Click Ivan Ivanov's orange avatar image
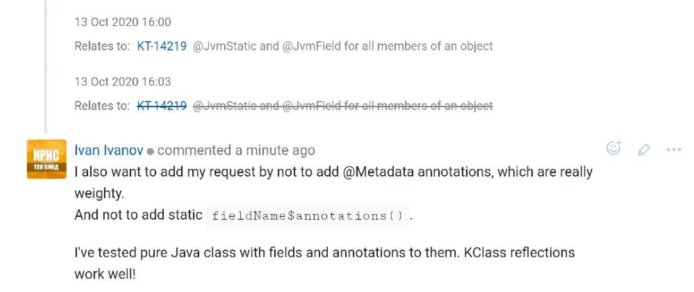 pyautogui.click(x=46, y=159)
